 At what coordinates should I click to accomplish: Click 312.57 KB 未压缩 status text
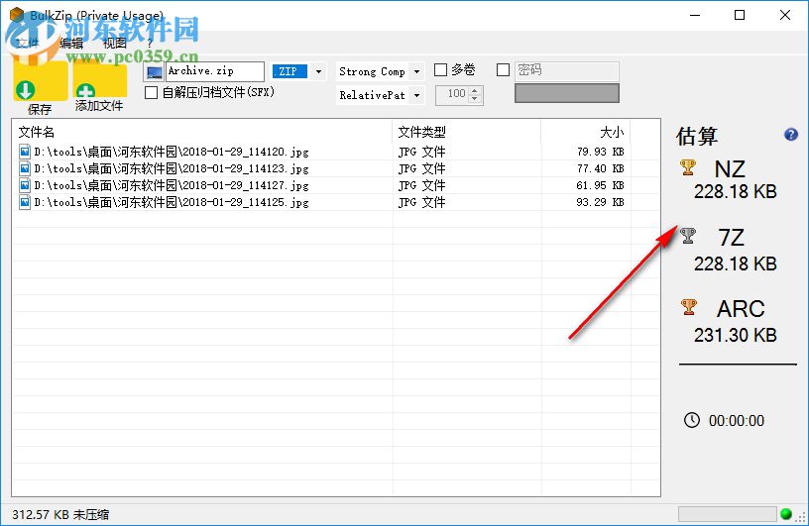click(x=60, y=514)
